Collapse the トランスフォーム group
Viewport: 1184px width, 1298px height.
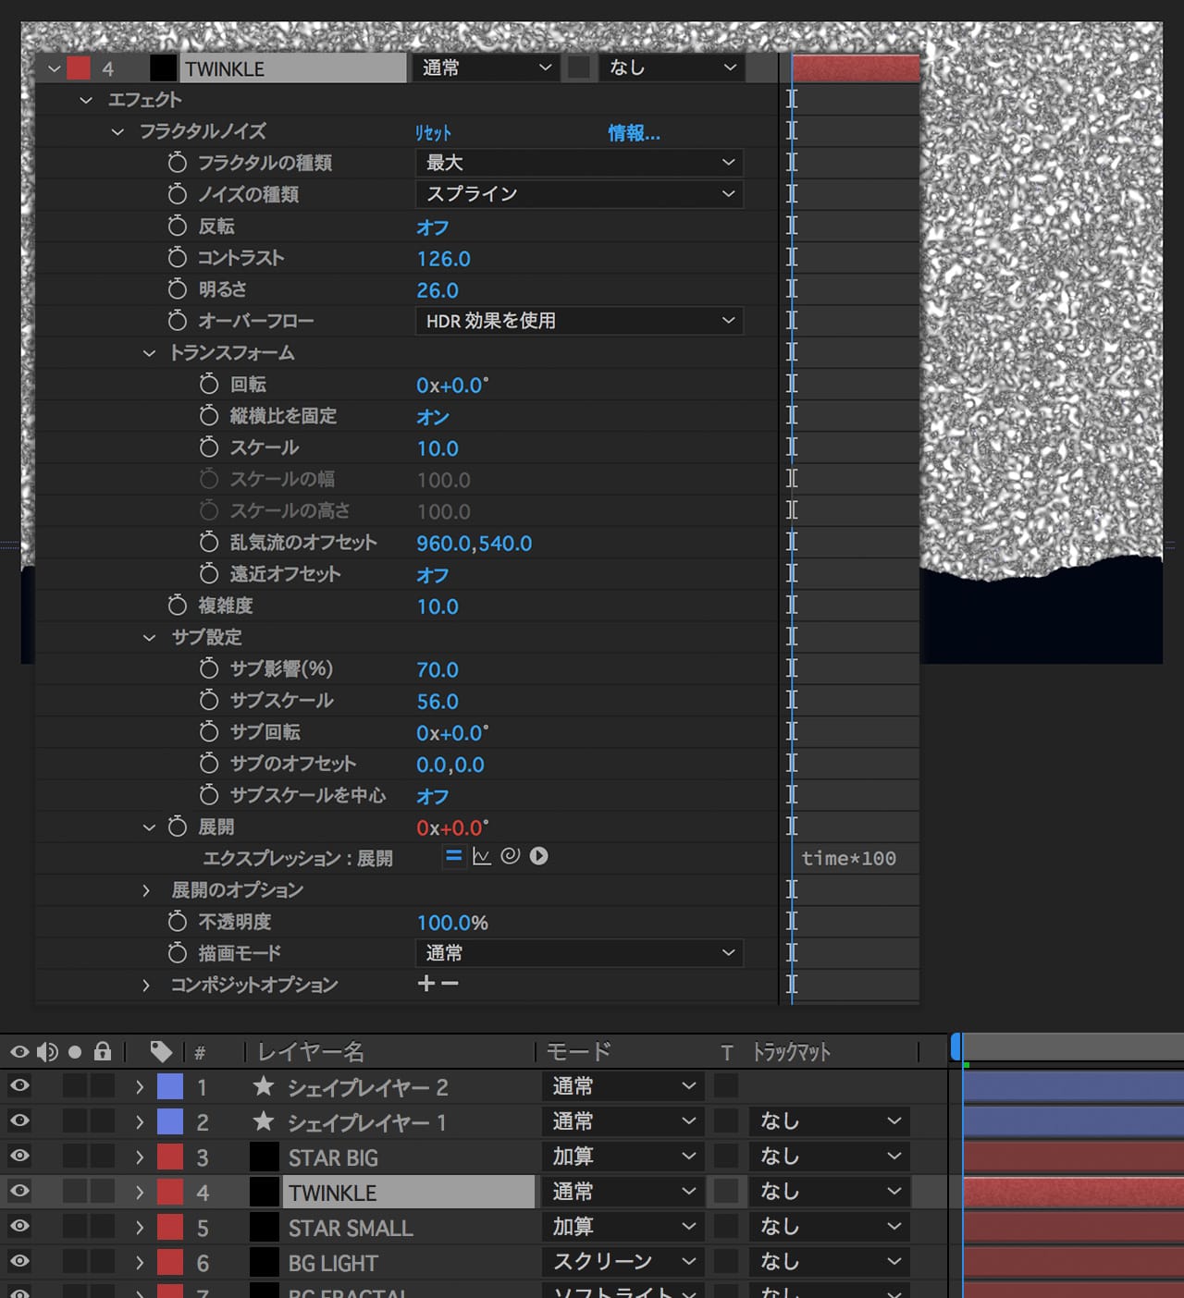[x=149, y=353]
